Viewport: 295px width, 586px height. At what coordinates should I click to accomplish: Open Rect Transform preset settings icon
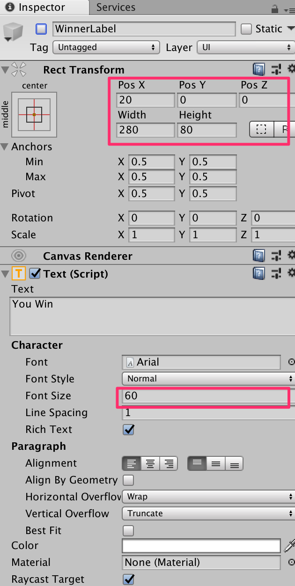tap(276, 70)
